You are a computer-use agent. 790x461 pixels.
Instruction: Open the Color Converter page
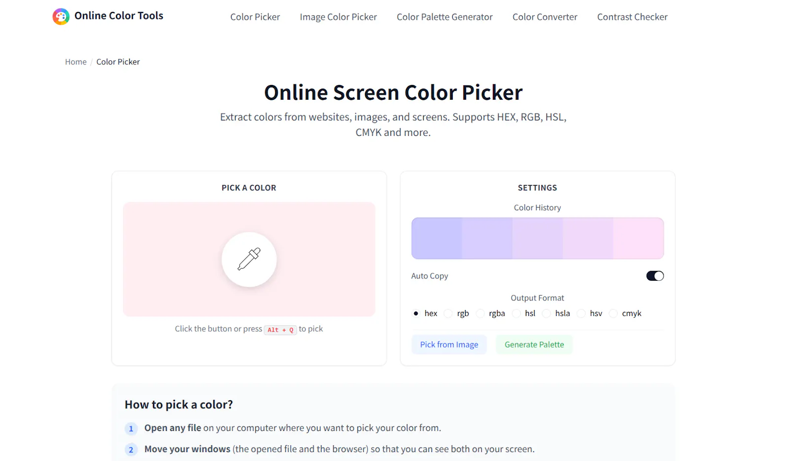click(545, 17)
